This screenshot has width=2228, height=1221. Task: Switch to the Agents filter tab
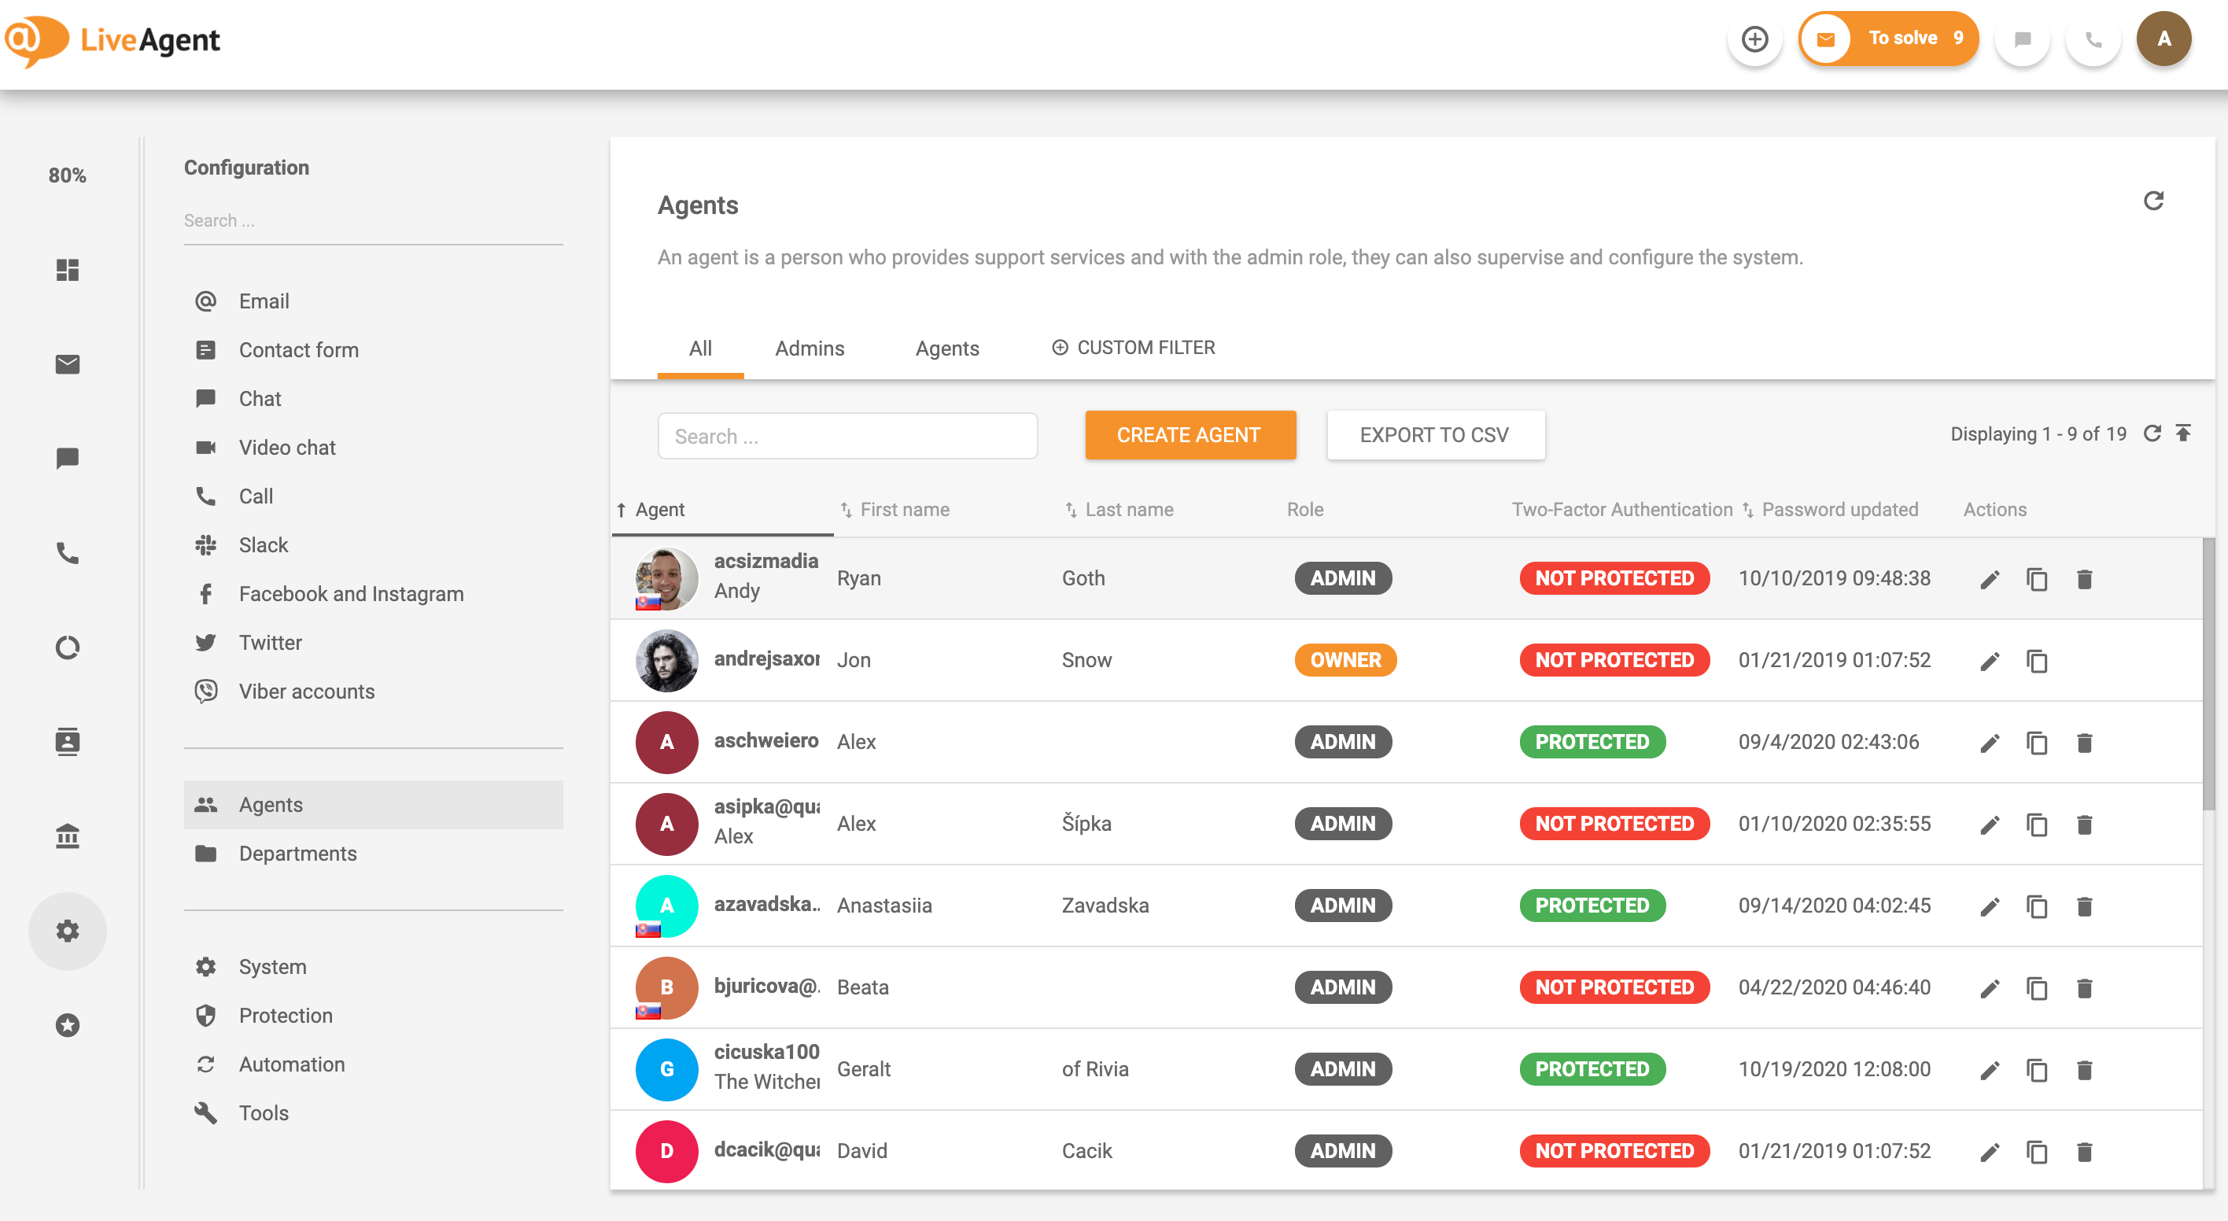click(x=947, y=349)
